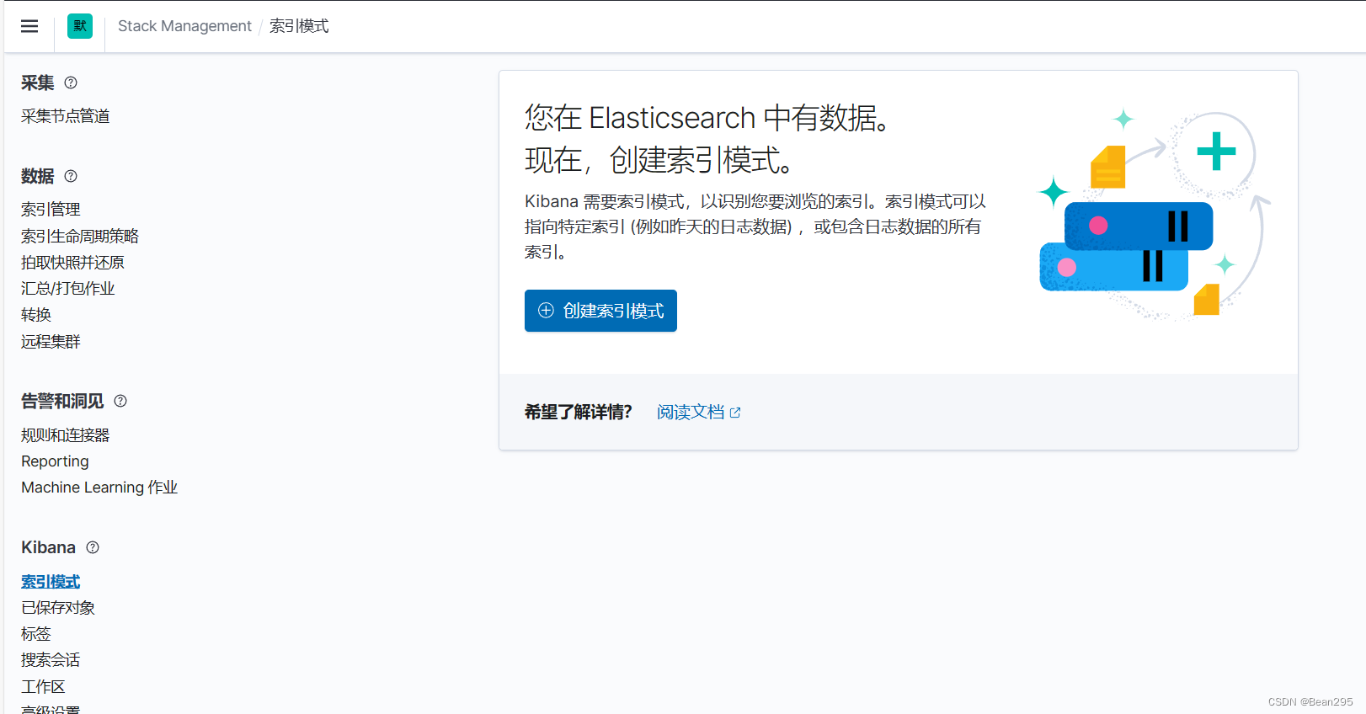The height and width of the screenshot is (714, 1366).
Task: Click plus icon inside 创建索引模式 button
Action: [546, 310]
